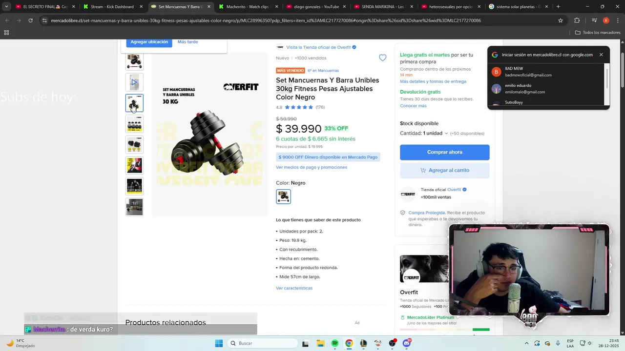Open Windows Start menu
This screenshot has width=625, height=351.
219,343
